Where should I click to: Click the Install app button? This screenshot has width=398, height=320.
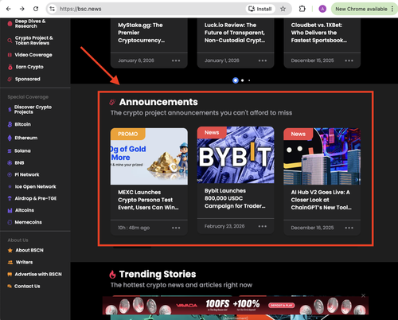point(260,9)
